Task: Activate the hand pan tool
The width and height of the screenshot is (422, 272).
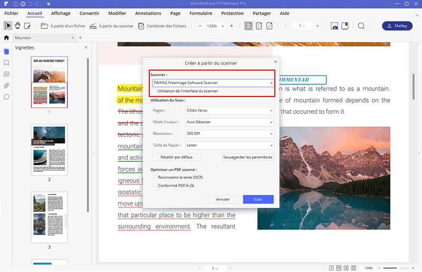Action: pos(17,26)
